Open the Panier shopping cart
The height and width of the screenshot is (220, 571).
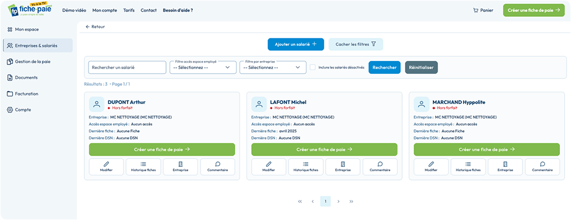tap(483, 10)
